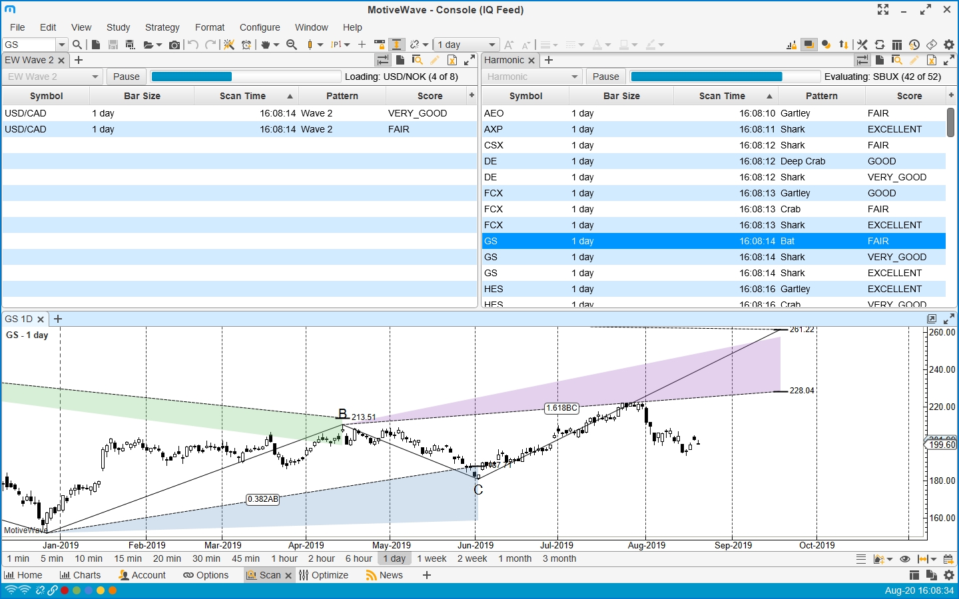Open the alerts alarm clock icon

click(x=246, y=45)
